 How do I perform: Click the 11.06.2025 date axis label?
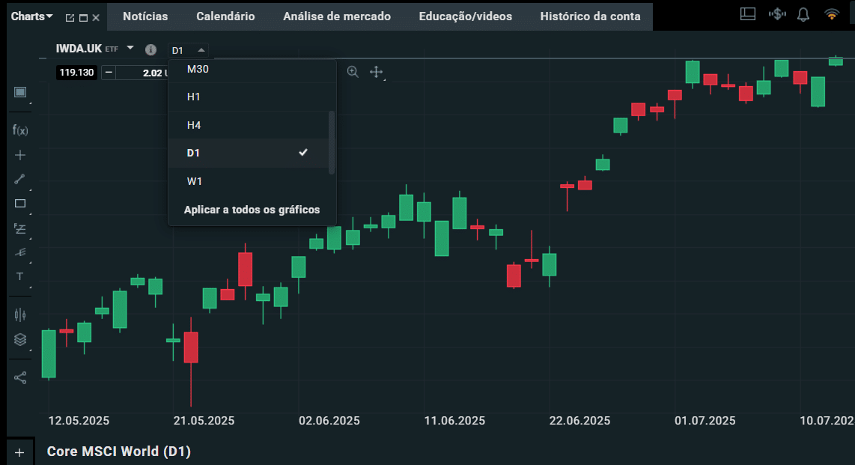454,421
